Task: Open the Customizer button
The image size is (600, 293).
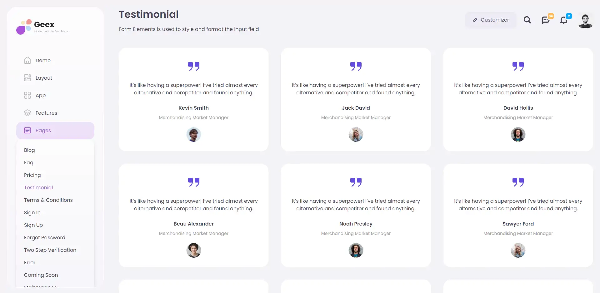Action: (491, 20)
